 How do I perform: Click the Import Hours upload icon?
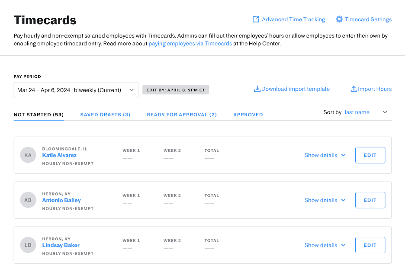354,89
